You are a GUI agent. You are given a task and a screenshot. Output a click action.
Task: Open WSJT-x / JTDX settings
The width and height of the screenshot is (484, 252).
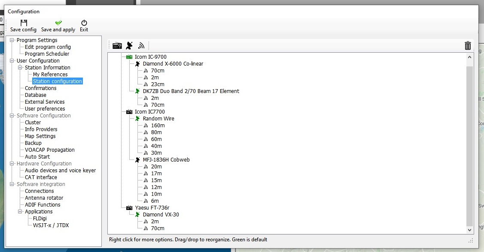click(51, 225)
